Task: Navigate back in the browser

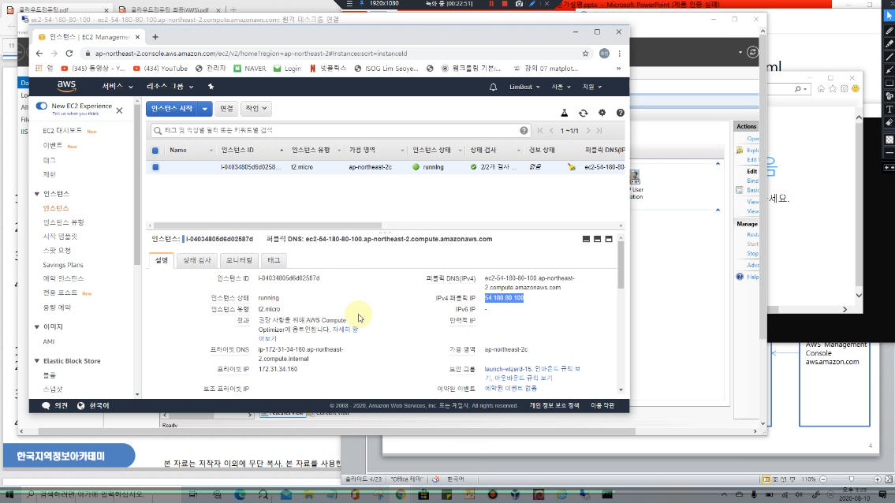Action: click(x=39, y=54)
